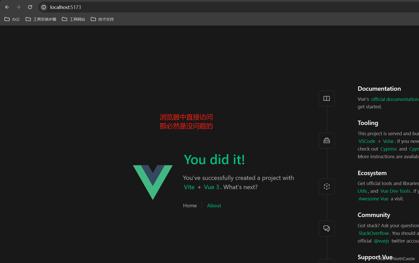
Task: View site information icon in address bar
Action: 44,7
